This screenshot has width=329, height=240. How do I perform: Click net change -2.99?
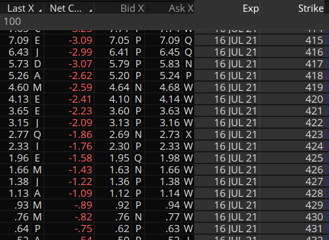[80, 52]
